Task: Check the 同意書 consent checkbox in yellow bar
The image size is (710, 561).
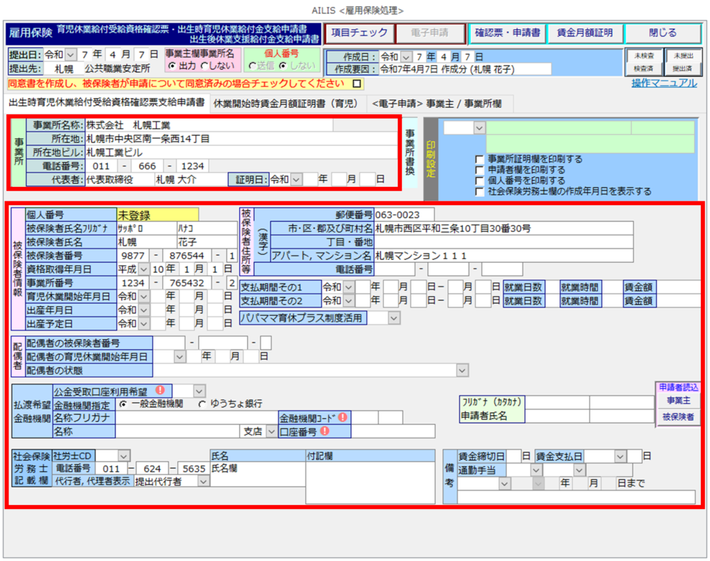Action: [x=357, y=84]
